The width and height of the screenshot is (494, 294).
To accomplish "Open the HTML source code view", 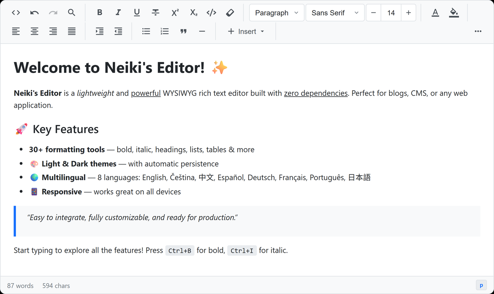I will (16, 13).
